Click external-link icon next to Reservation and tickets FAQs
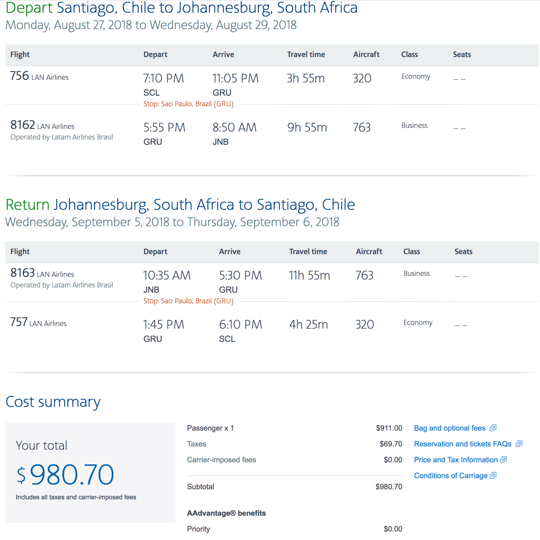 click(x=519, y=444)
